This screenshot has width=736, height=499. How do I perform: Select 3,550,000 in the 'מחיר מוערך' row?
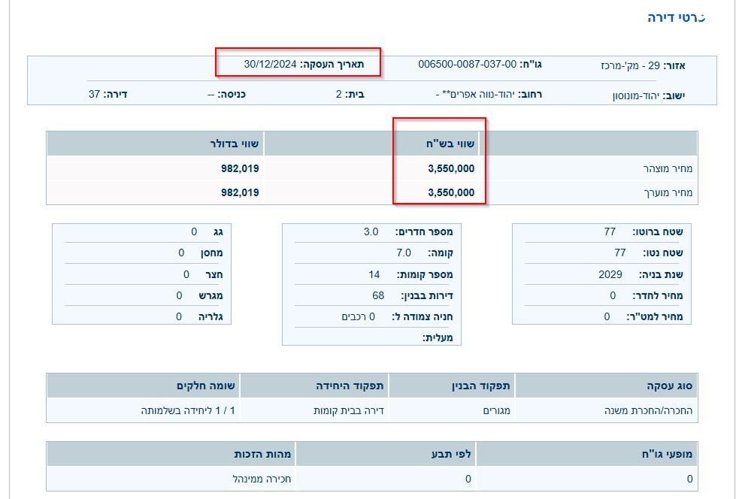(x=451, y=192)
